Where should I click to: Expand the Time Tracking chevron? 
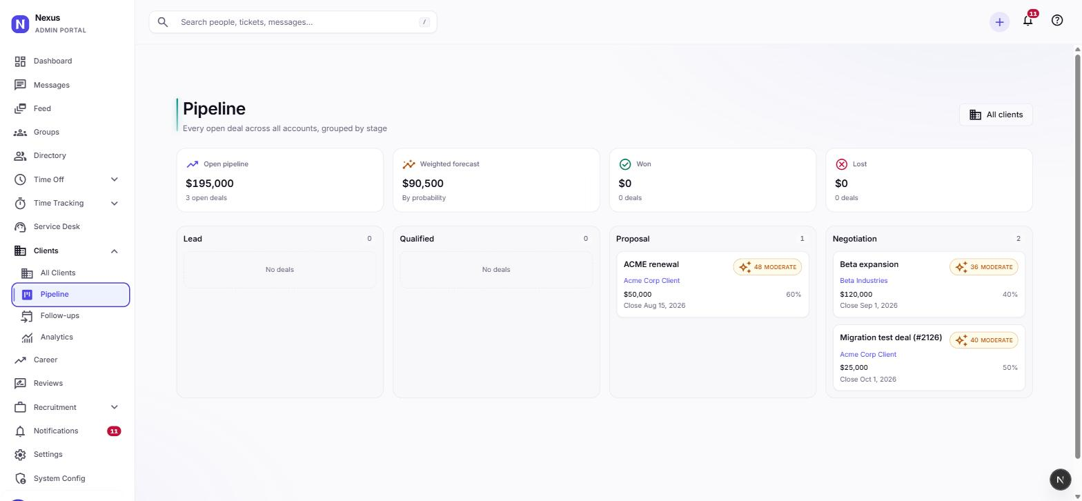pyautogui.click(x=115, y=203)
